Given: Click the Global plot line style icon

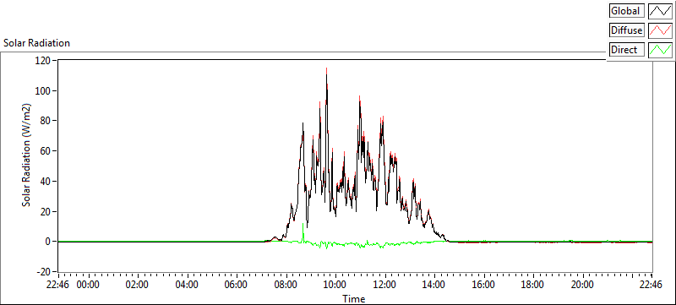Looking at the screenshot, I should click(660, 11).
